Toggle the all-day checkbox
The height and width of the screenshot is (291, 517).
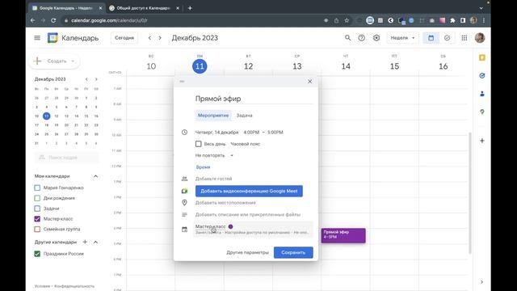pyautogui.click(x=198, y=144)
